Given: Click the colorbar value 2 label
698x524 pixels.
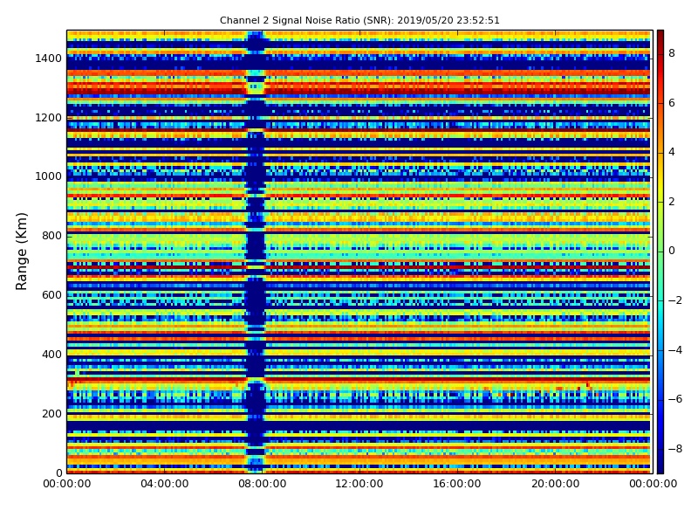Looking at the screenshot, I should coord(672,202).
